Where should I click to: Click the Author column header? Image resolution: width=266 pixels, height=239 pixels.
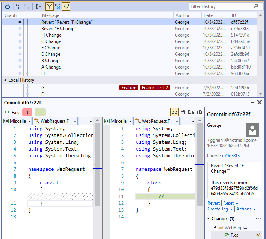[182, 15]
